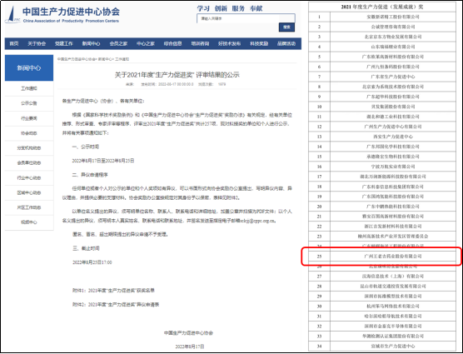
Task: Click table header 2021年度生产力促进（发展成就）奖
Action: pyautogui.click(x=382, y=7)
